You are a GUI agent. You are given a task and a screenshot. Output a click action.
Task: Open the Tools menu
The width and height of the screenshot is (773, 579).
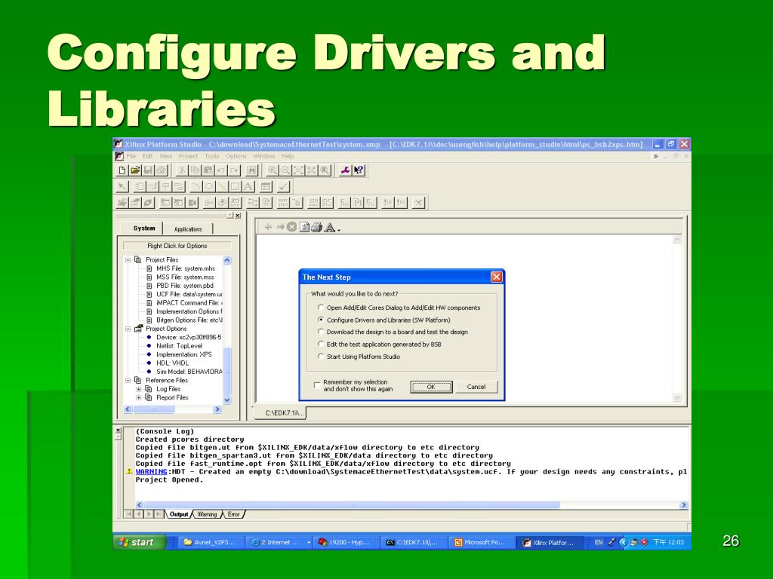pyautogui.click(x=211, y=156)
